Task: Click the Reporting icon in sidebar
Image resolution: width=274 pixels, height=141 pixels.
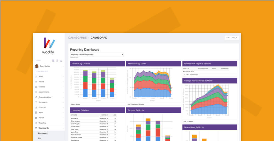Action: pos(36,123)
